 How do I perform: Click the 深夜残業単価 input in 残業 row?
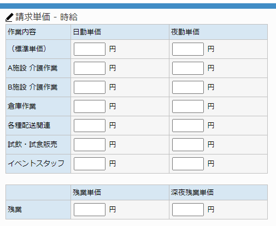(188, 210)
